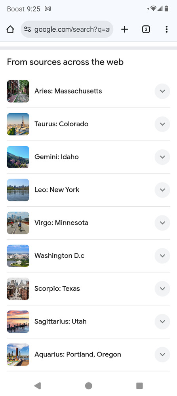Screen dimensions: 177x396
Task: Expand the Taurus: Colorado chevron
Action: (162, 124)
